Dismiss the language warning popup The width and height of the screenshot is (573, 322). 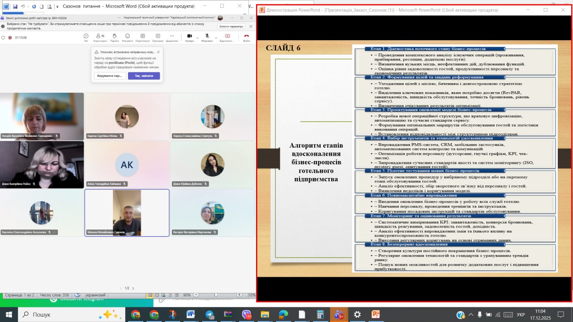coord(158,52)
